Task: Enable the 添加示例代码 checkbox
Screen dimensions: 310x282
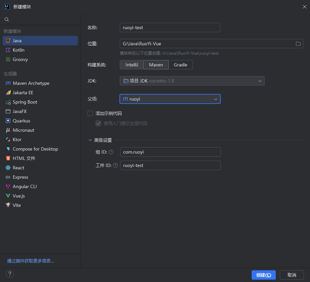Action: [90, 113]
